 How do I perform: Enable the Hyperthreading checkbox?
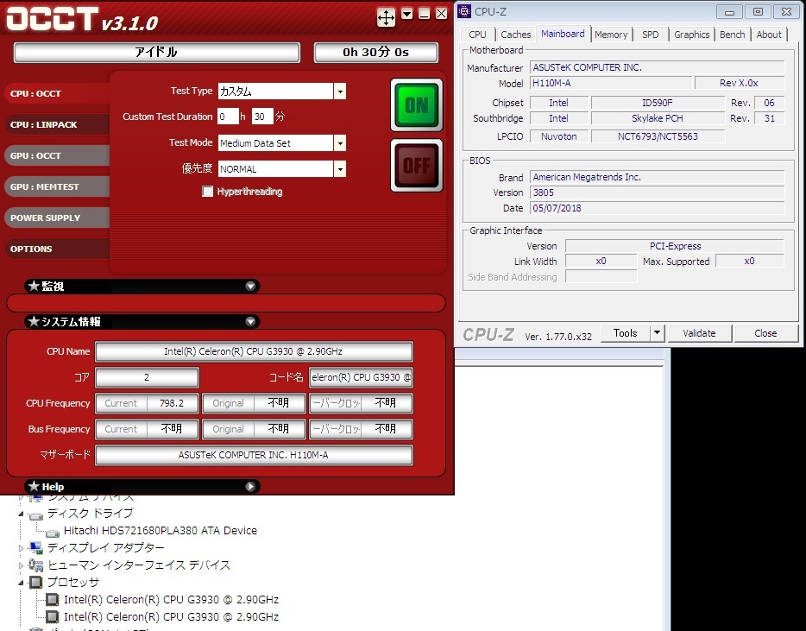207,192
